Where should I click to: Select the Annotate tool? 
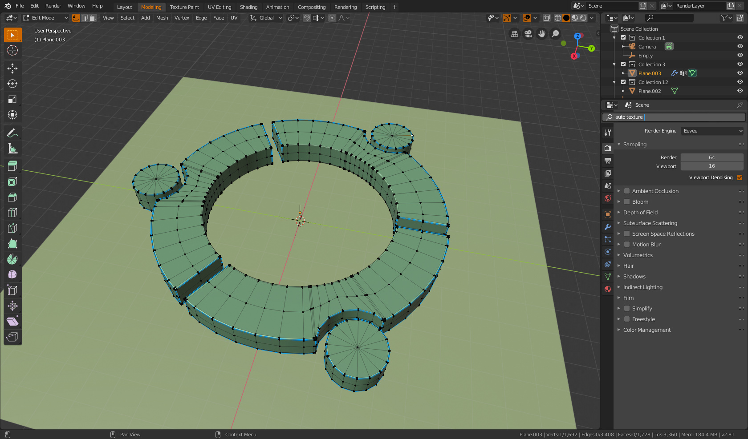pos(12,133)
